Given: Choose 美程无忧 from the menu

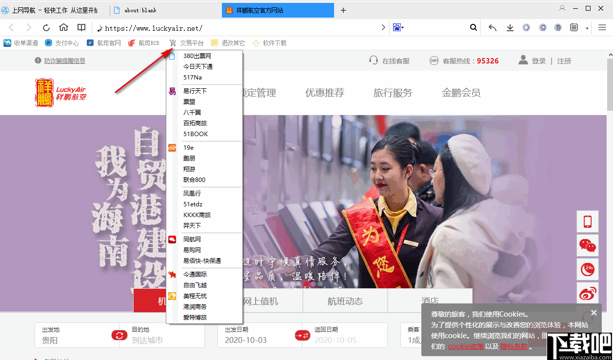Looking at the screenshot, I should click(204, 296).
